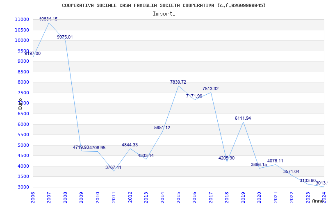The image size is (328, 205).
Task: Select the 10834.15 data label
Action: pos(48,19)
